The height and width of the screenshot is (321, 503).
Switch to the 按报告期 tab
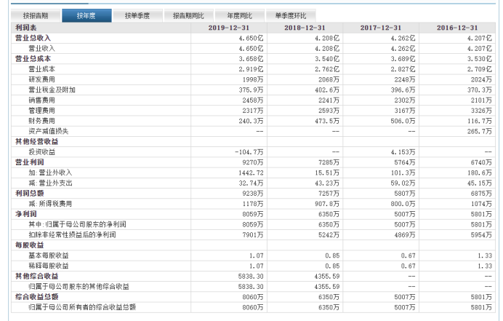point(36,15)
